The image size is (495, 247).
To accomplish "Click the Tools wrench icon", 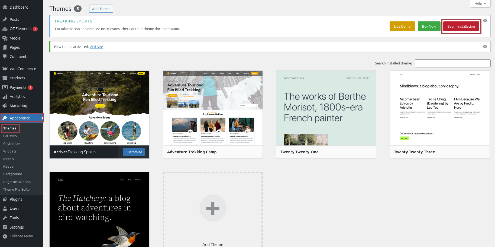I will pyautogui.click(x=5, y=218).
